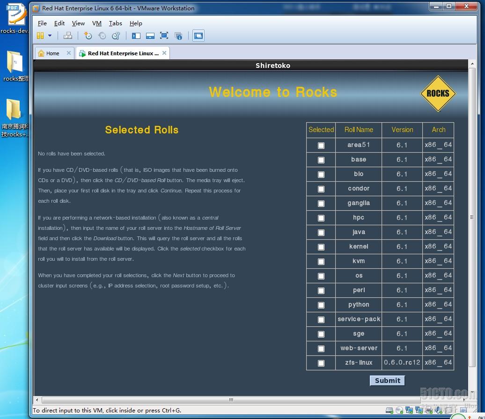This screenshot has height=419, width=485.
Task: Click the Submit button
Action: click(x=387, y=381)
